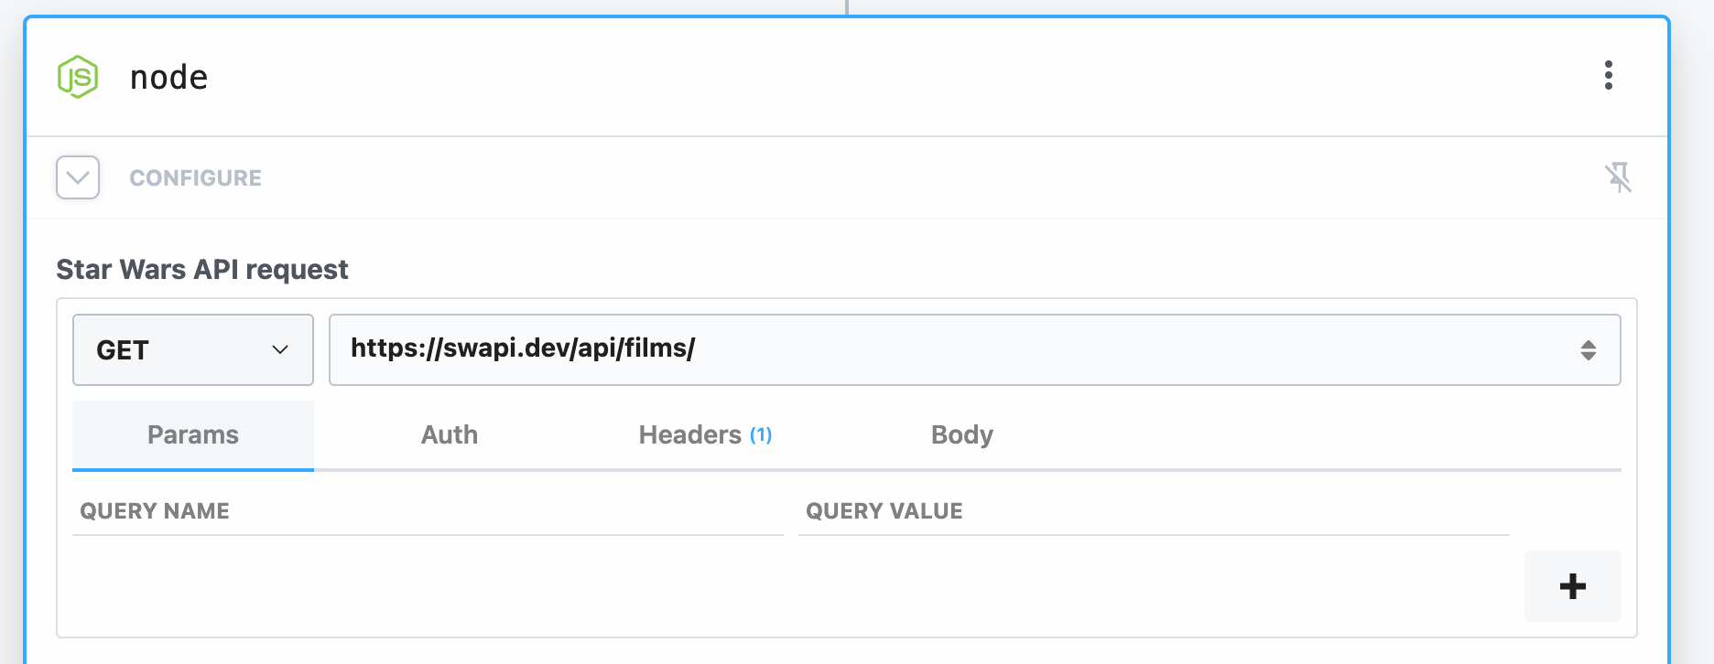Click the Node.js logo icon
This screenshot has height=664, width=1714.
[x=78, y=77]
